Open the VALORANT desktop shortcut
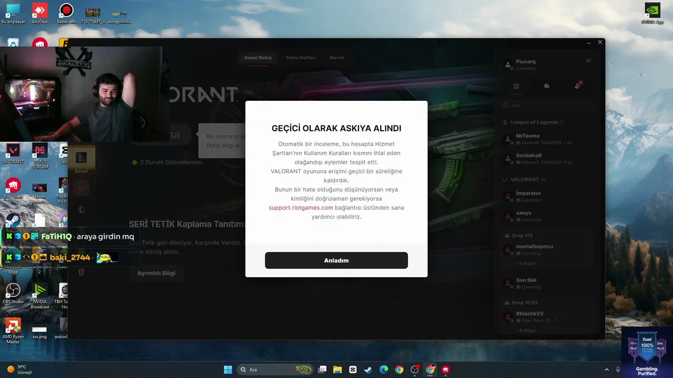The width and height of the screenshot is (673, 378). 13,154
